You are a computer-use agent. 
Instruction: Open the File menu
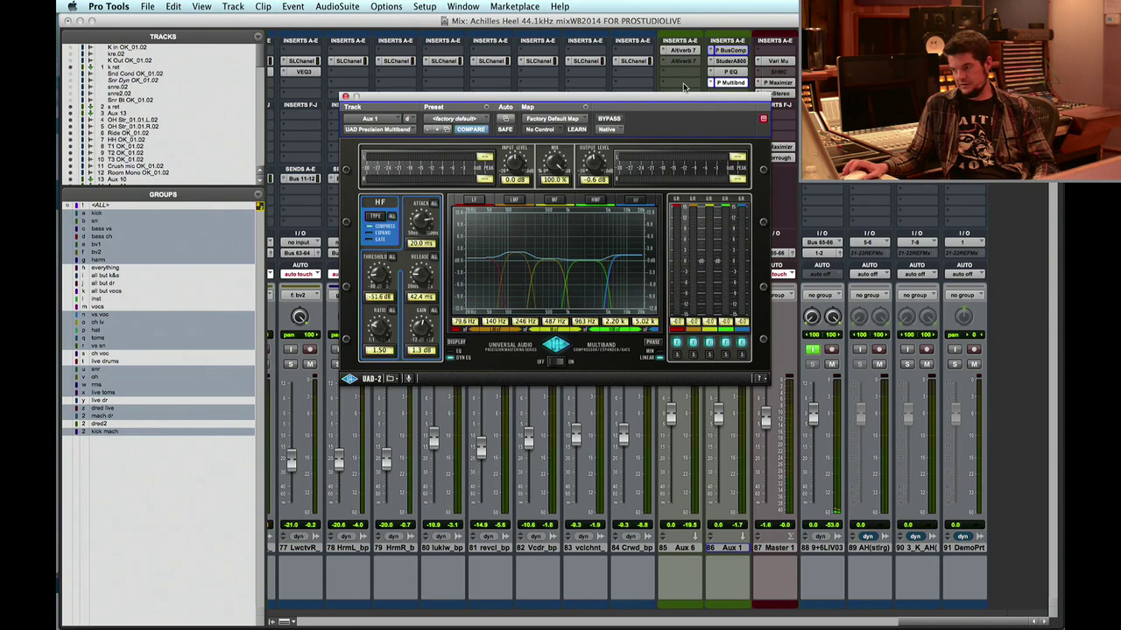click(x=148, y=6)
